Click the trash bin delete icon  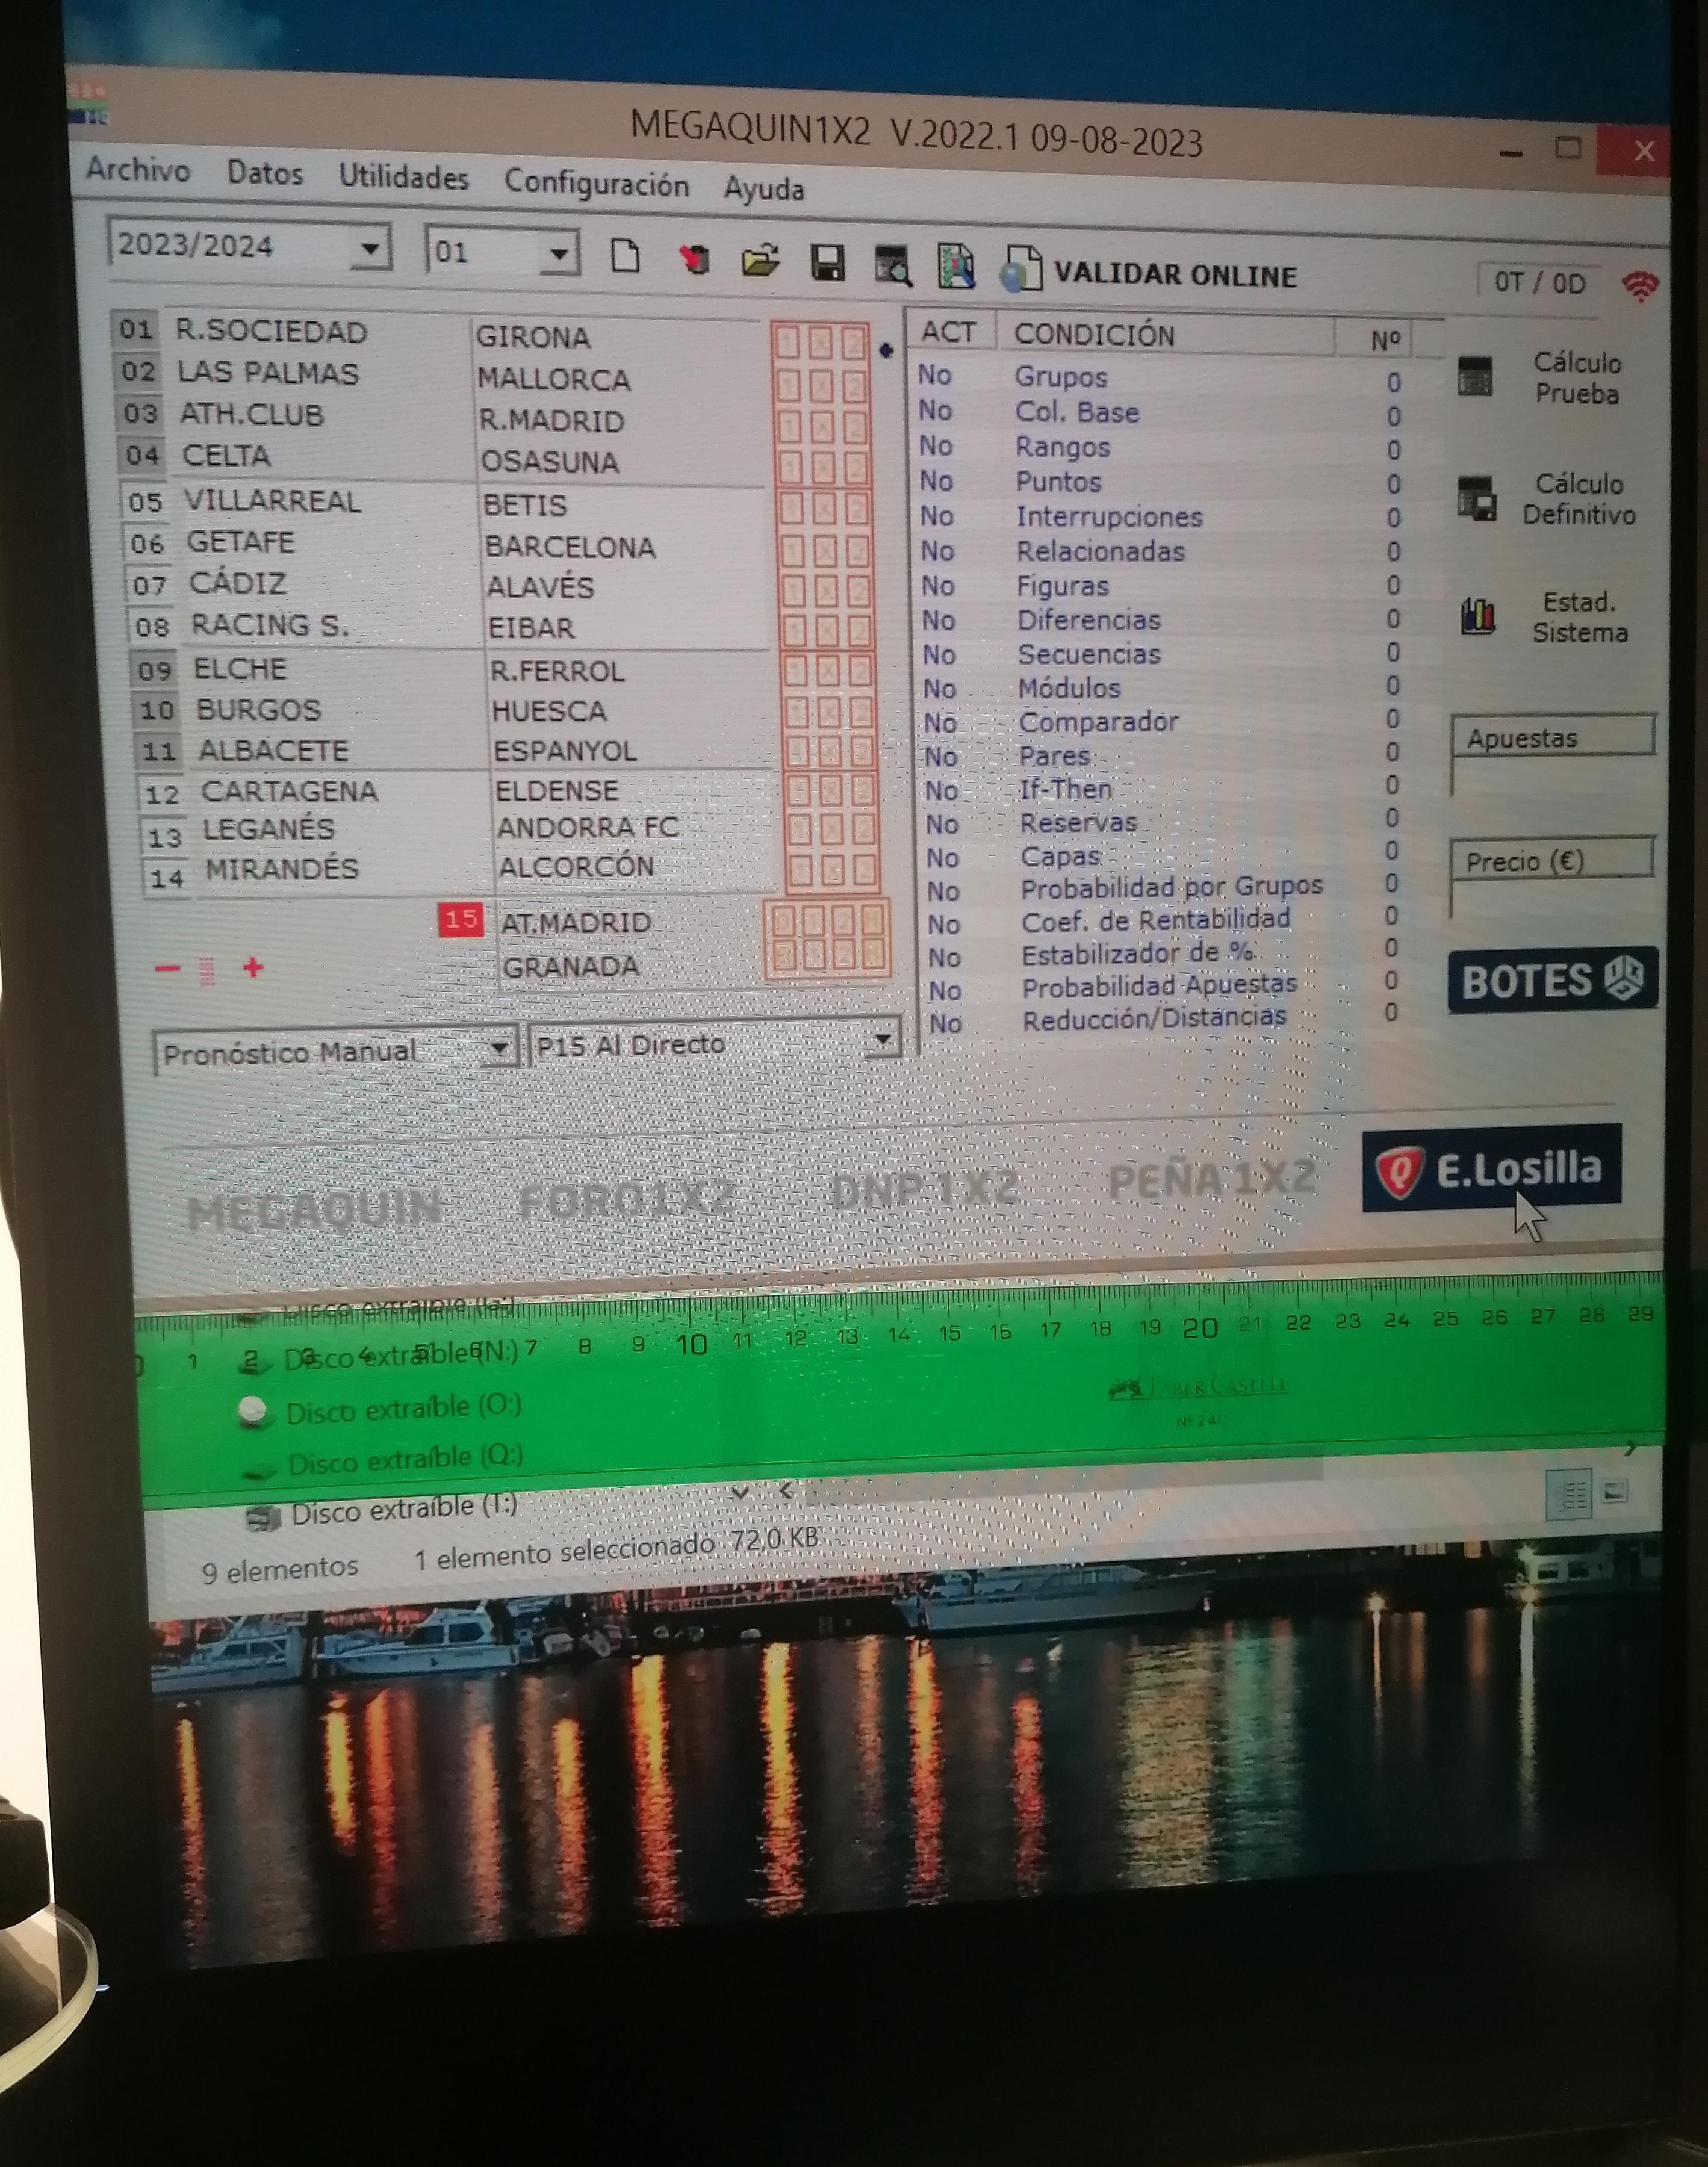694,260
